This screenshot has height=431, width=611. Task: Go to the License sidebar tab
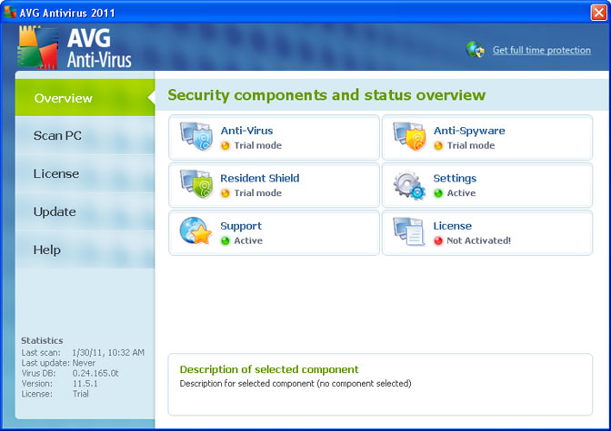[85, 174]
